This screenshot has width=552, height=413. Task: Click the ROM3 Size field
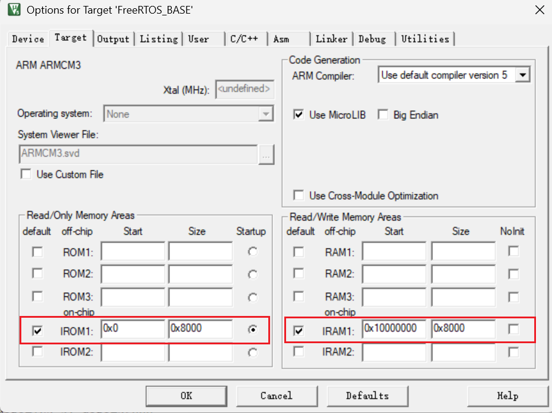click(x=200, y=297)
